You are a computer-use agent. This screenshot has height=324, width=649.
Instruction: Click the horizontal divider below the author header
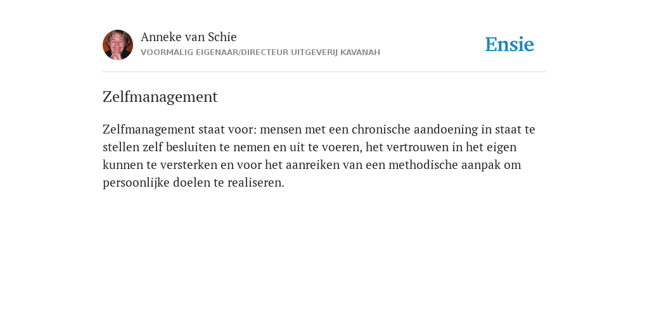324,72
